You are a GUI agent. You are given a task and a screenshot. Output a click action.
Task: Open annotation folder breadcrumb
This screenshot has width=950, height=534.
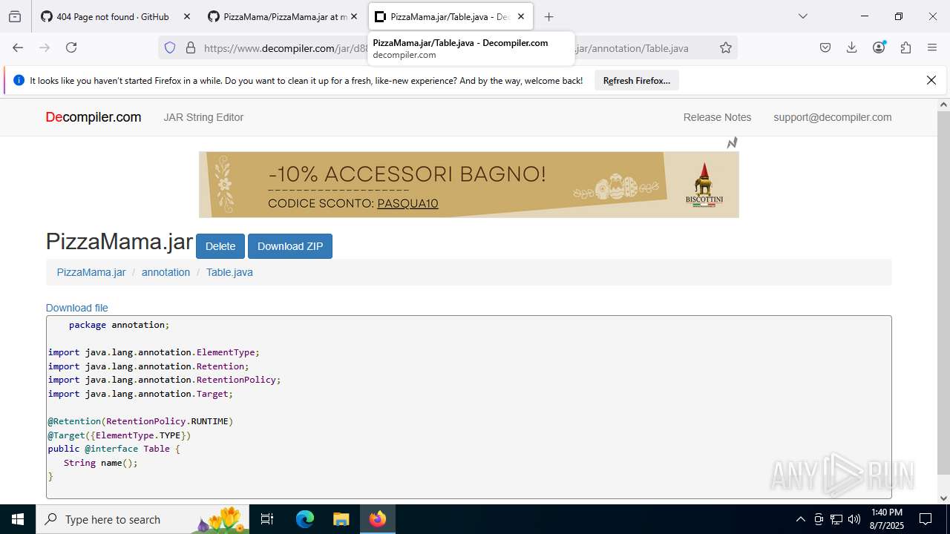[x=166, y=272]
